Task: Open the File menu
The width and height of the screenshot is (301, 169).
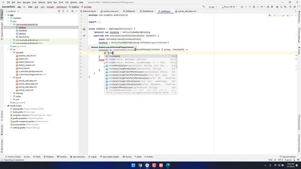Action: tap(8, 2)
